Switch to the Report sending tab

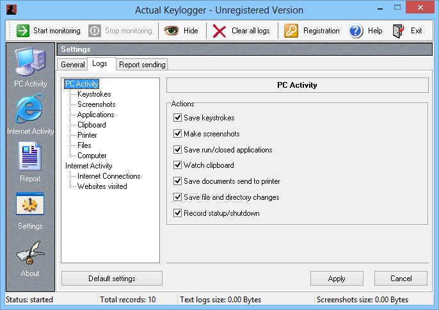(x=142, y=65)
